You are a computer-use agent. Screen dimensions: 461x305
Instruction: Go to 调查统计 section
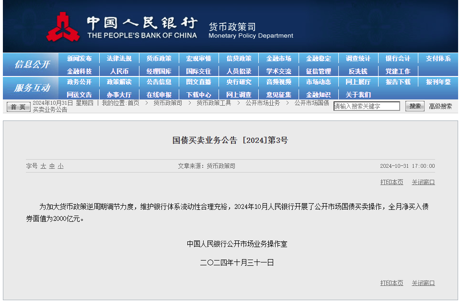coord(358,58)
